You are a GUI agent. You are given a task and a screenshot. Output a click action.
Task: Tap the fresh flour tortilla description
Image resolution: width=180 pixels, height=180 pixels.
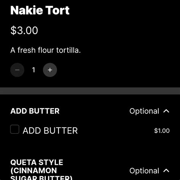[46, 50]
